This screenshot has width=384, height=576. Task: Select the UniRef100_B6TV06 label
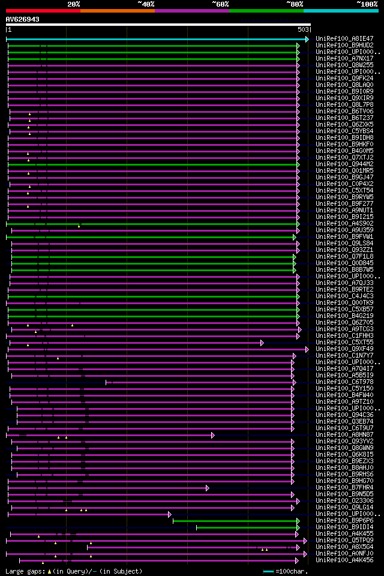pyautogui.click(x=344, y=112)
